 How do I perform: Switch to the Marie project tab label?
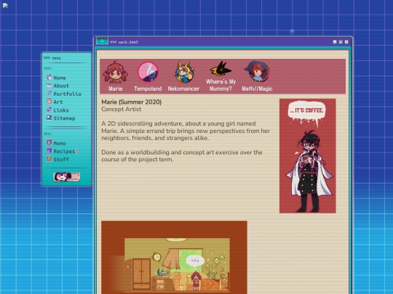[x=116, y=89]
